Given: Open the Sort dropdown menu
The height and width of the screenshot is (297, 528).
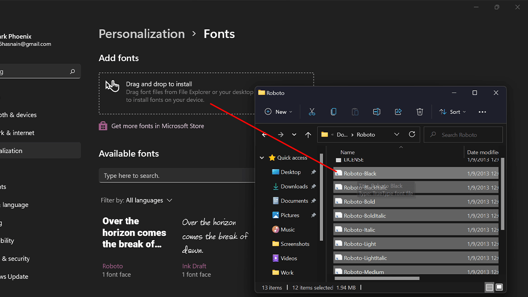Looking at the screenshot, I should point(453,112).
